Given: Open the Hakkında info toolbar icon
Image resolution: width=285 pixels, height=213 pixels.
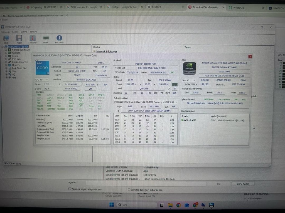Looking at the screenshot, I should [59, 39].
